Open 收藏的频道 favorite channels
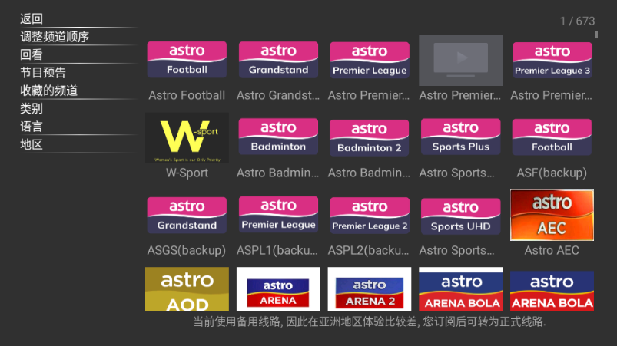Image resolution: width=617 pixels, height=346 pixels. coord(48,91)
